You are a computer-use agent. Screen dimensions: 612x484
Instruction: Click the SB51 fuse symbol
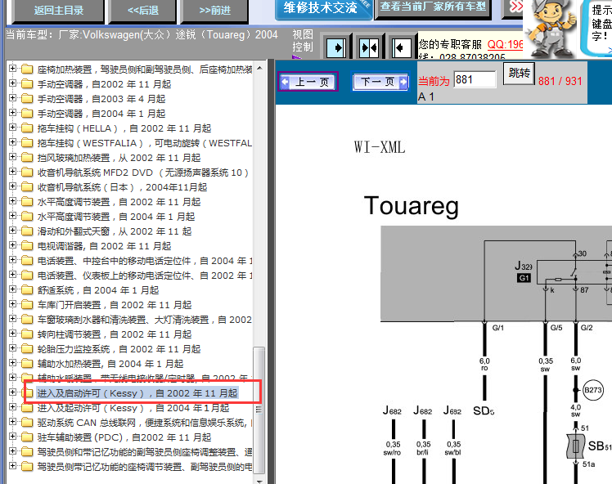(575, 446)
